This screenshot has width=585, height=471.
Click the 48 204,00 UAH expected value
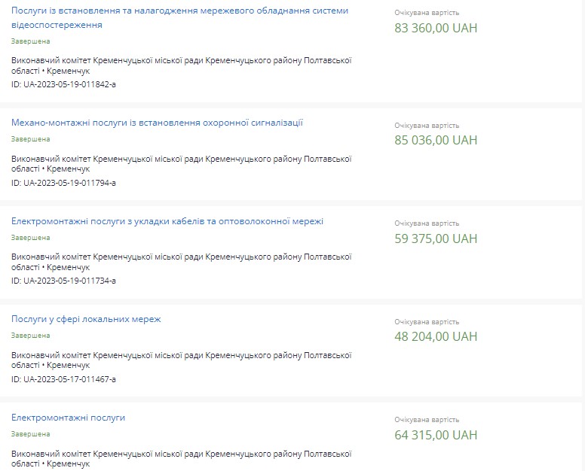436,336
